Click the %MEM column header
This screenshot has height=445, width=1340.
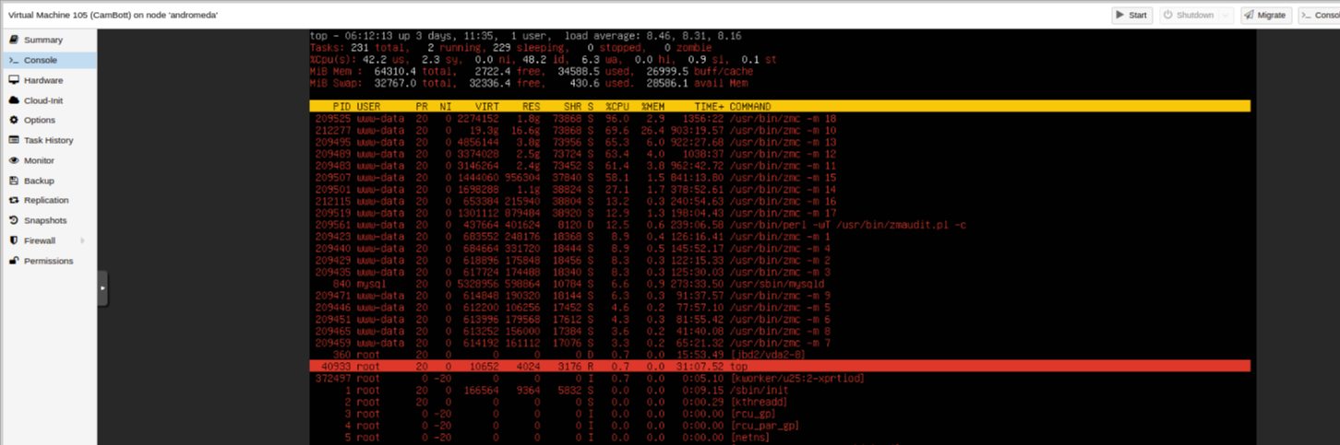point(653,107)
